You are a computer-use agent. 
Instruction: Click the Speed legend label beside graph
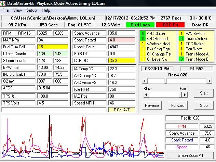tap(182, 147)
